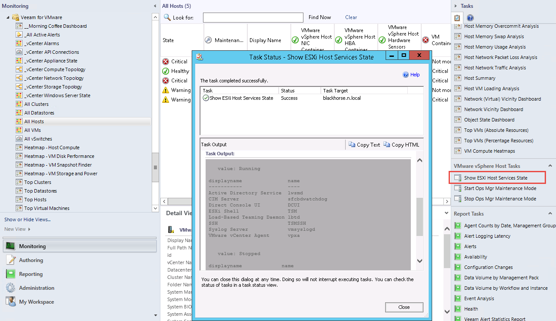
Task: Collapse the Detail View pane arrow
Action: point(446,213)
